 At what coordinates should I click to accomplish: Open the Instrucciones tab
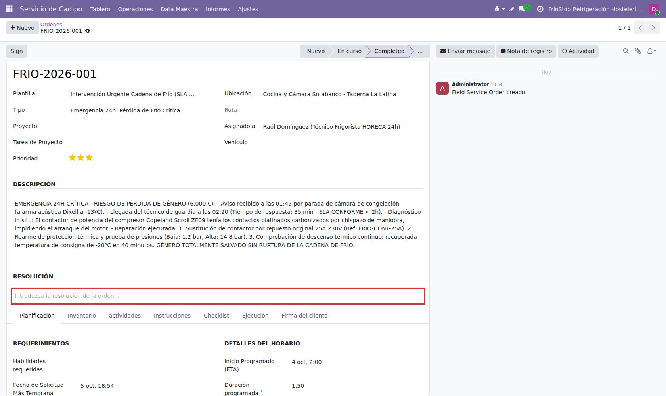172,316
